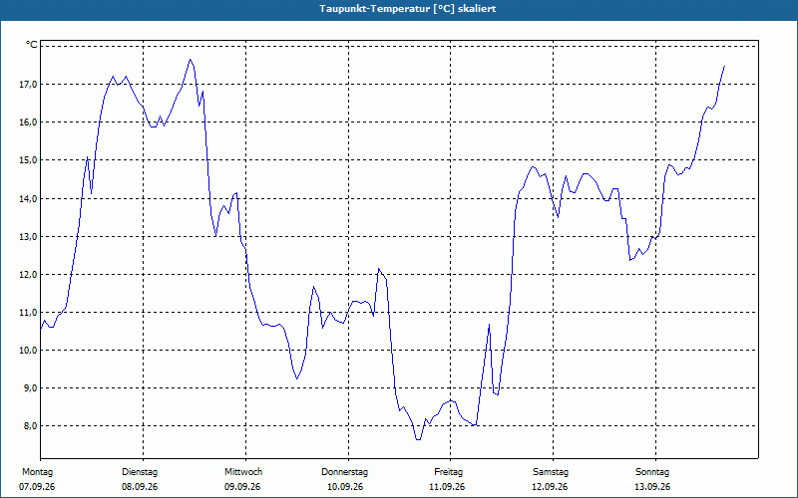Click the date 07.09.26
This screenshot has width=798, height=498.
(37, 487)
